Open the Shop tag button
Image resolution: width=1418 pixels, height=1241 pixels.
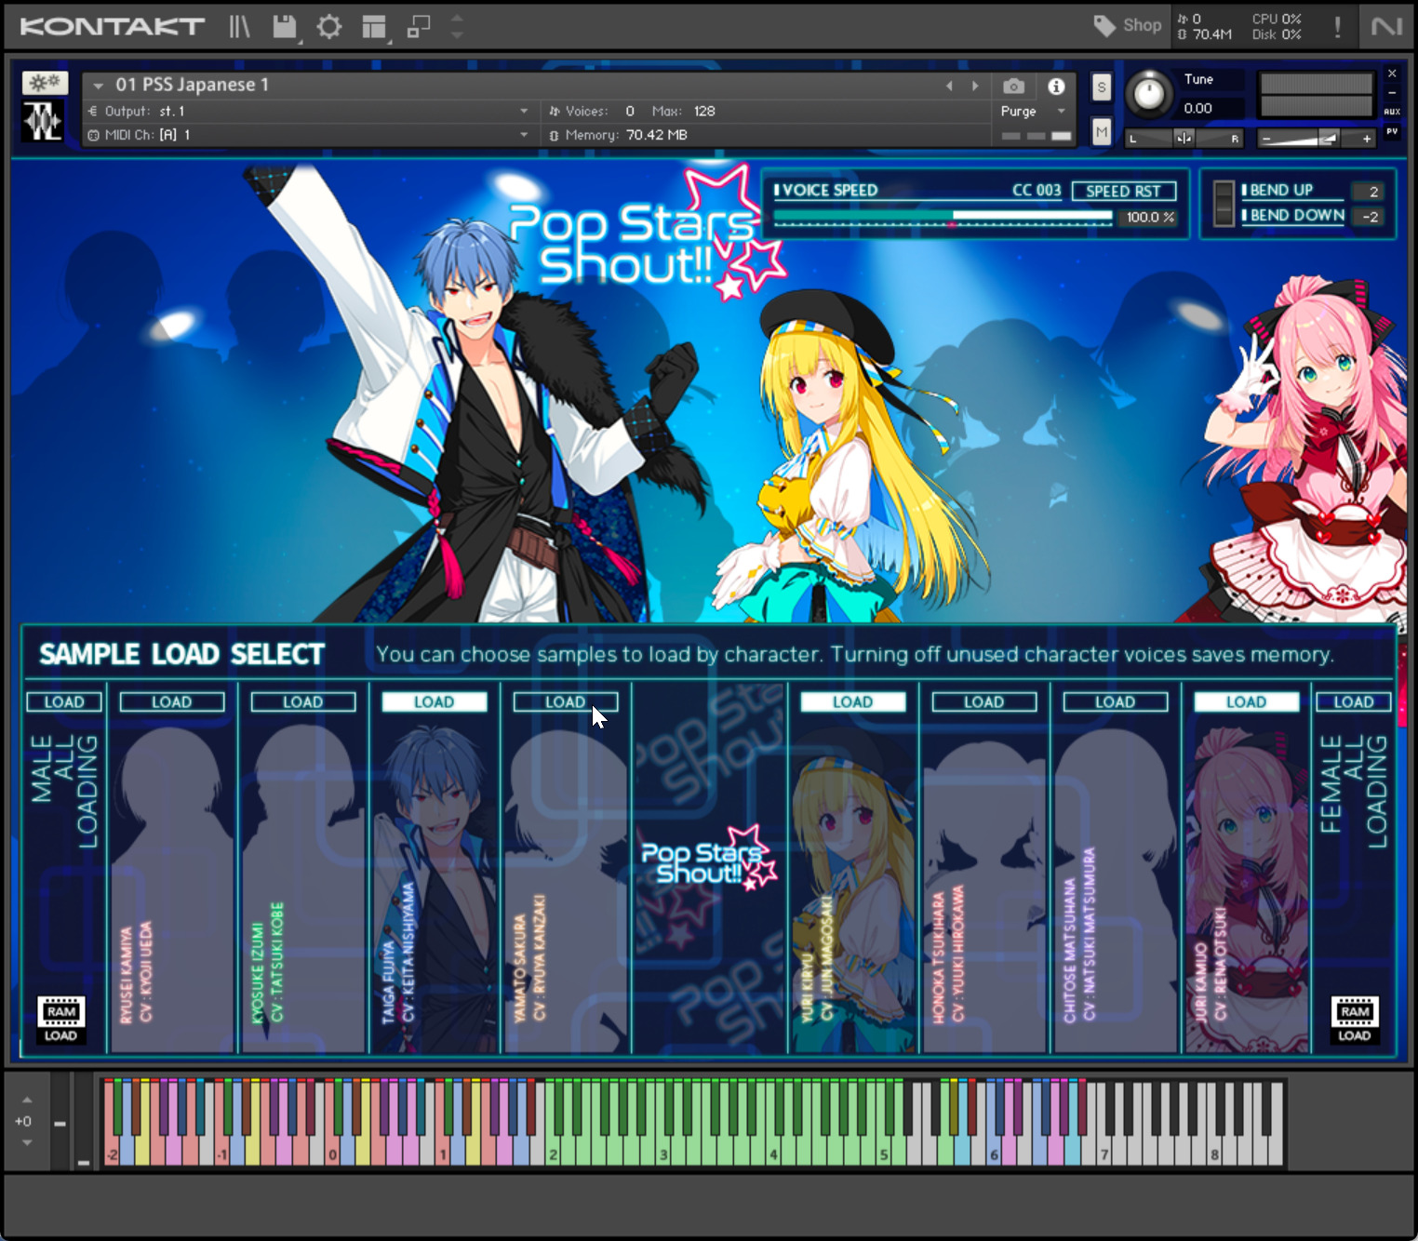click(x=1128, y=25)
